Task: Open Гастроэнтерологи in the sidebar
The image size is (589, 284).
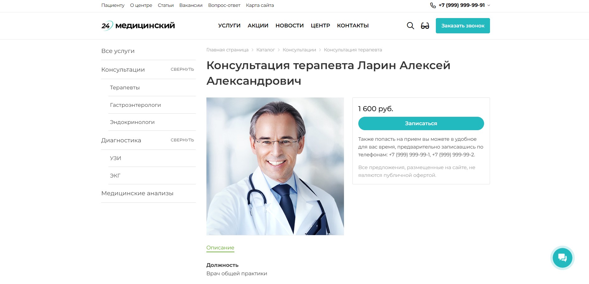Action: tap(135, 105)
